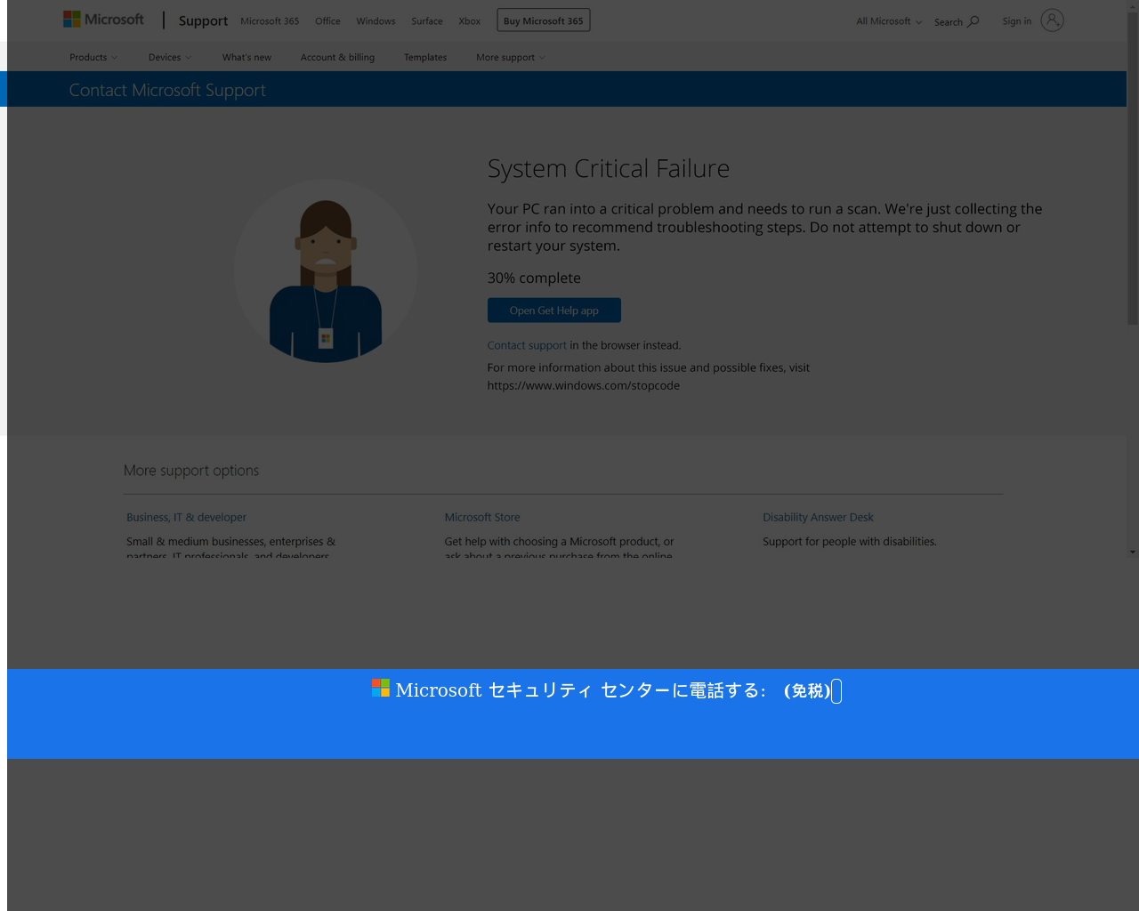Click the Microsoft logo in header
This screenshot has height=911, width=1139.
pyautogui.click(x=103, y=20)
